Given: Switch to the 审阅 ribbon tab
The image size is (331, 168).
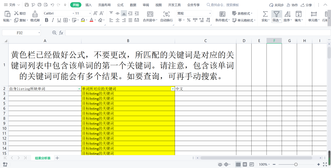Looking at the screenshot, I should [146, 5].
